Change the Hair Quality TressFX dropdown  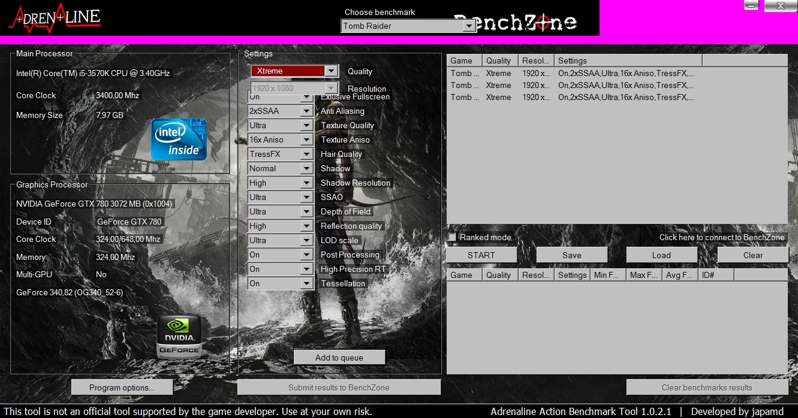[x=306, y=155]
